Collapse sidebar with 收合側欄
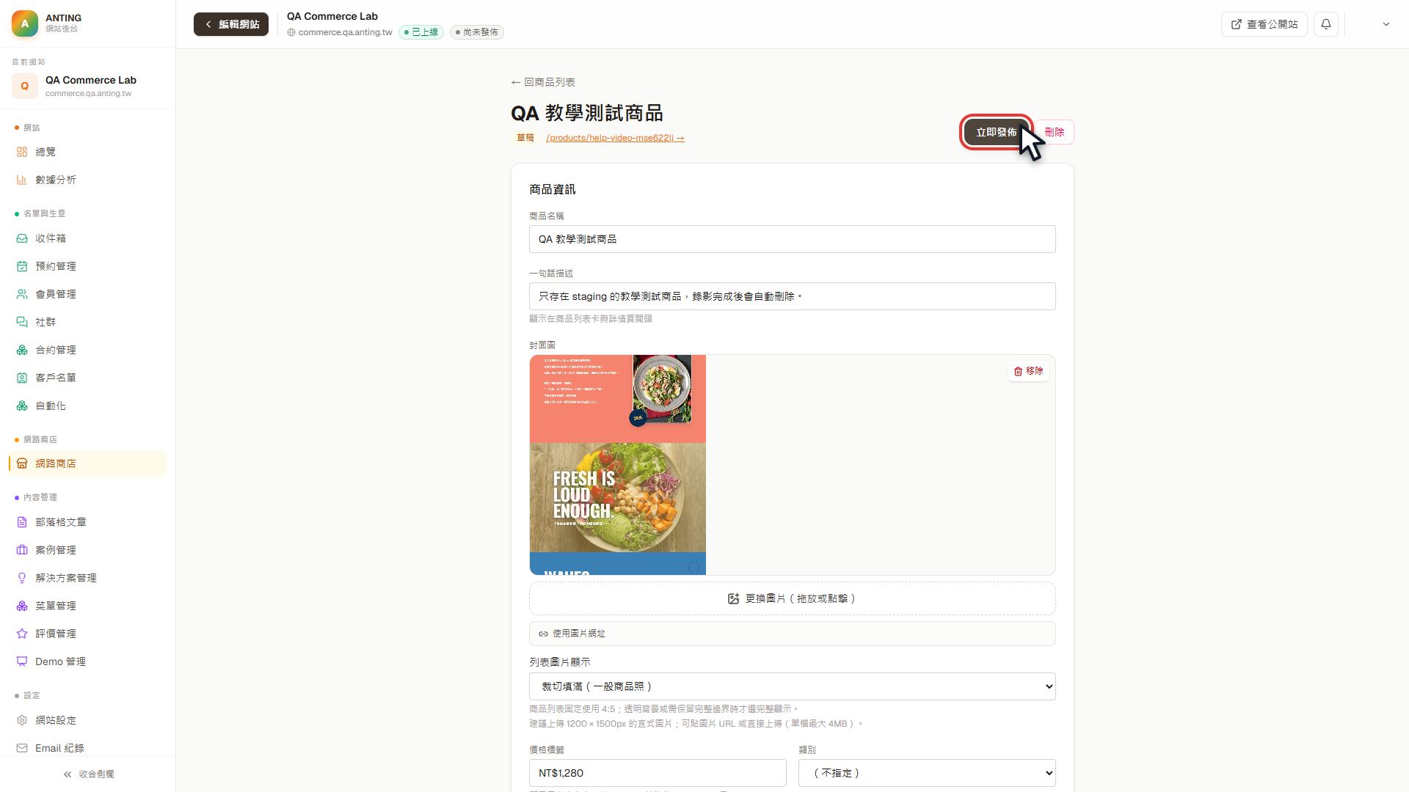Screen dimensions: 1409x792 (88, 774)
